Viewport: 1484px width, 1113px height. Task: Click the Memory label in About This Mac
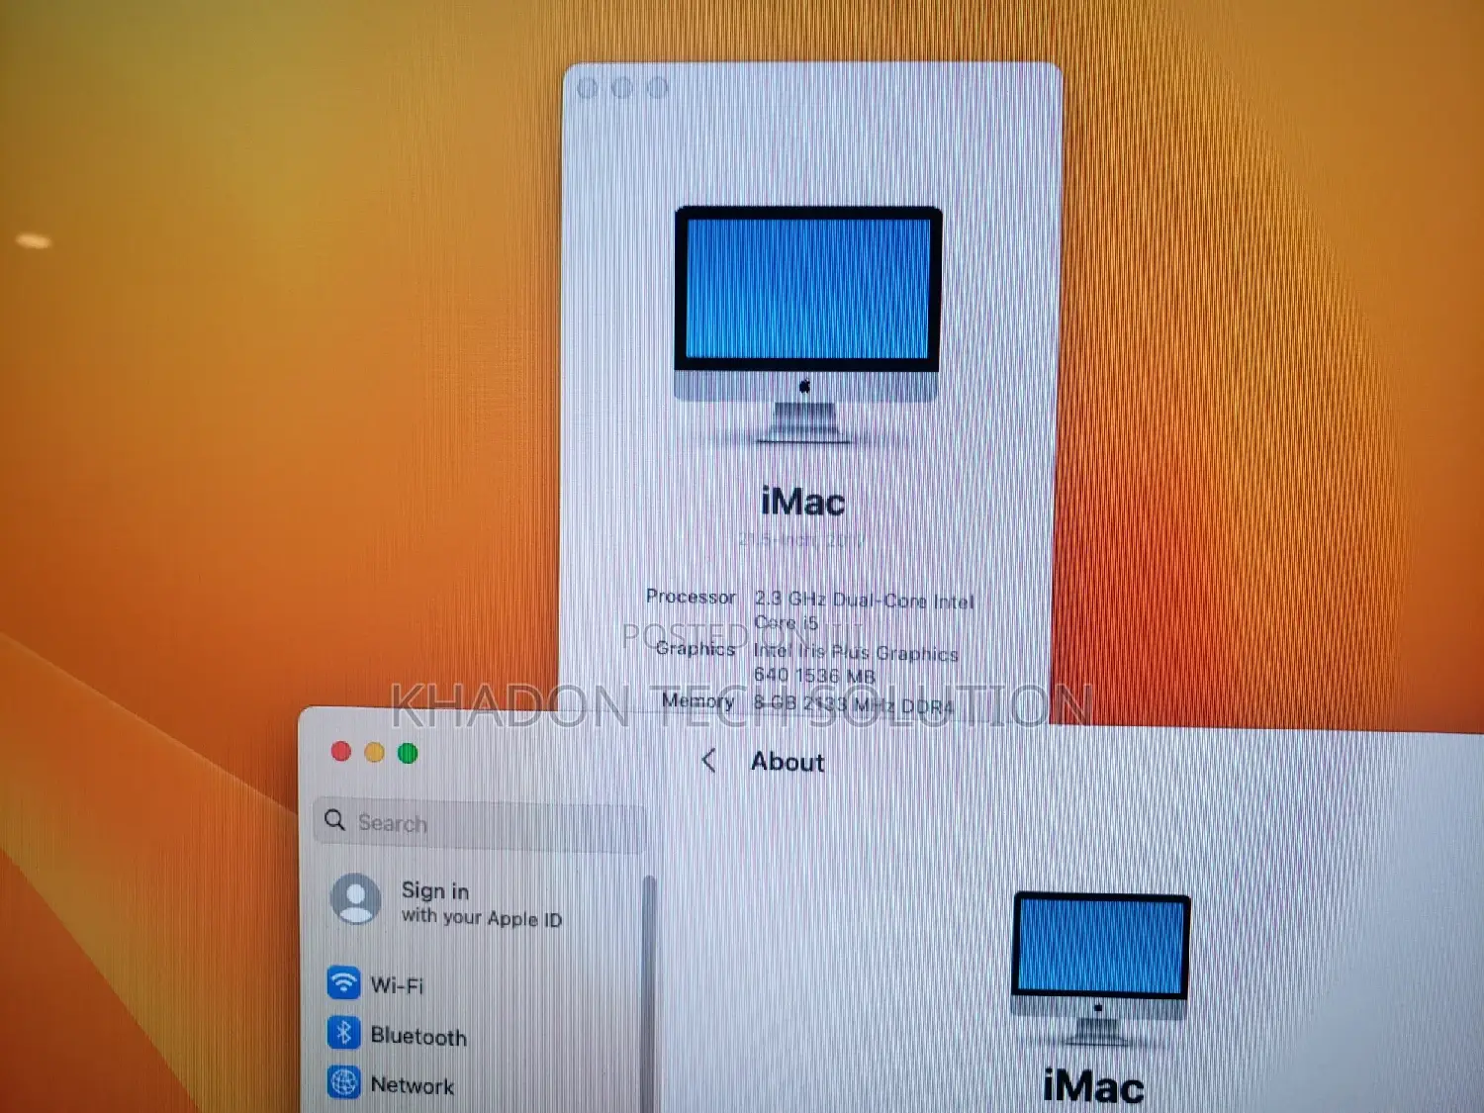point(697,700)
